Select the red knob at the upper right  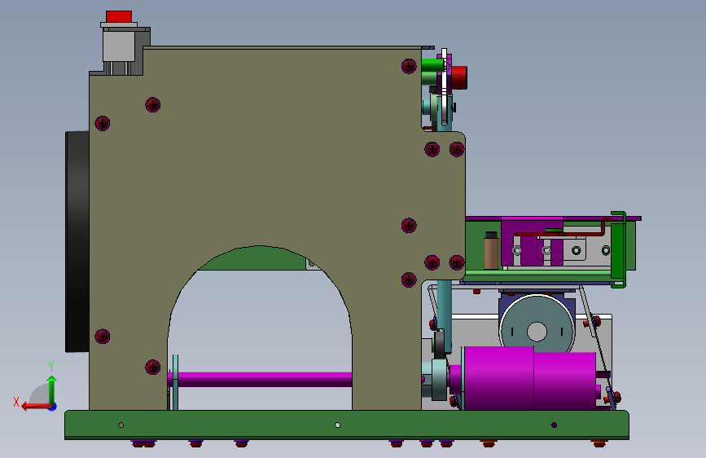pos(459,77)
